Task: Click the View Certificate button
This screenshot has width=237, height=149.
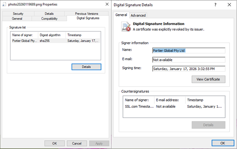Action: pos(208,79)
